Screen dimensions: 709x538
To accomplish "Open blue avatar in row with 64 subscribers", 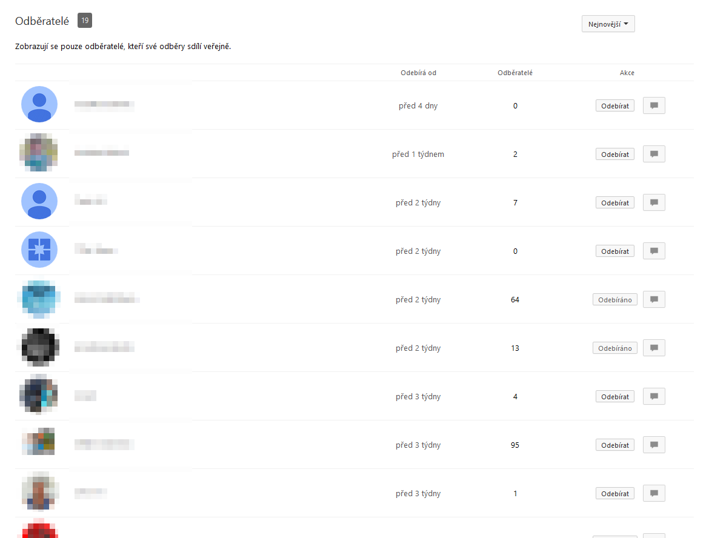I will pyautogui.click(x=39, y=299).
